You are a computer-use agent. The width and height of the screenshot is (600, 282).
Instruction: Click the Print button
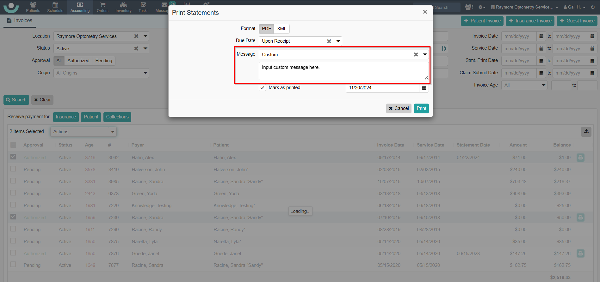[421, 108]
